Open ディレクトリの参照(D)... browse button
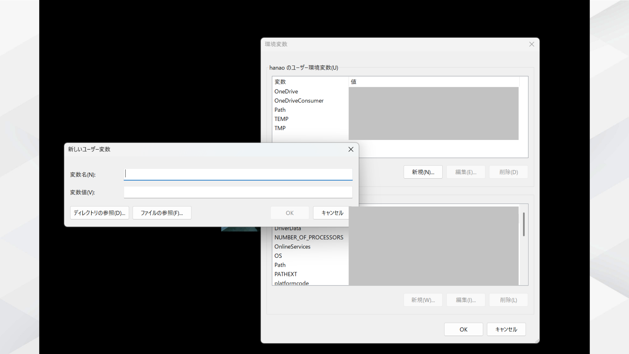Screen dimensions: 629x354 (100, 213)
